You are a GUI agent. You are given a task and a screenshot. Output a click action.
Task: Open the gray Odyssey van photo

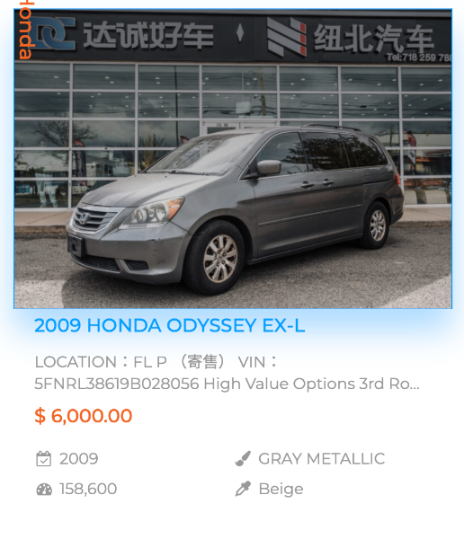pos(233,159)
